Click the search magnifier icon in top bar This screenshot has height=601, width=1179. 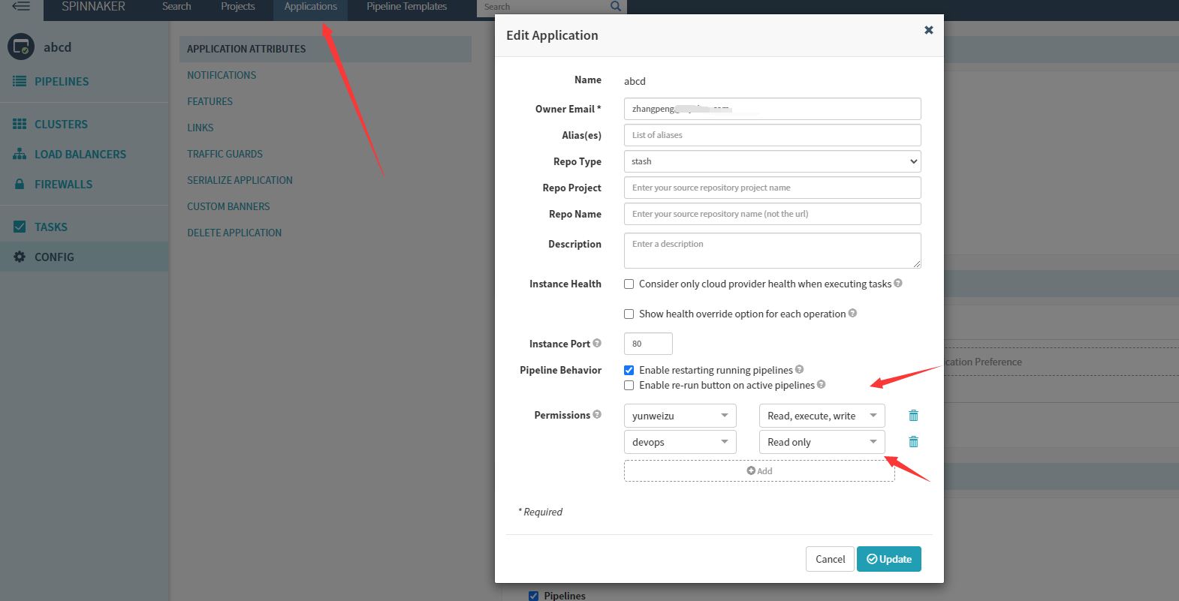pos(616,7)
